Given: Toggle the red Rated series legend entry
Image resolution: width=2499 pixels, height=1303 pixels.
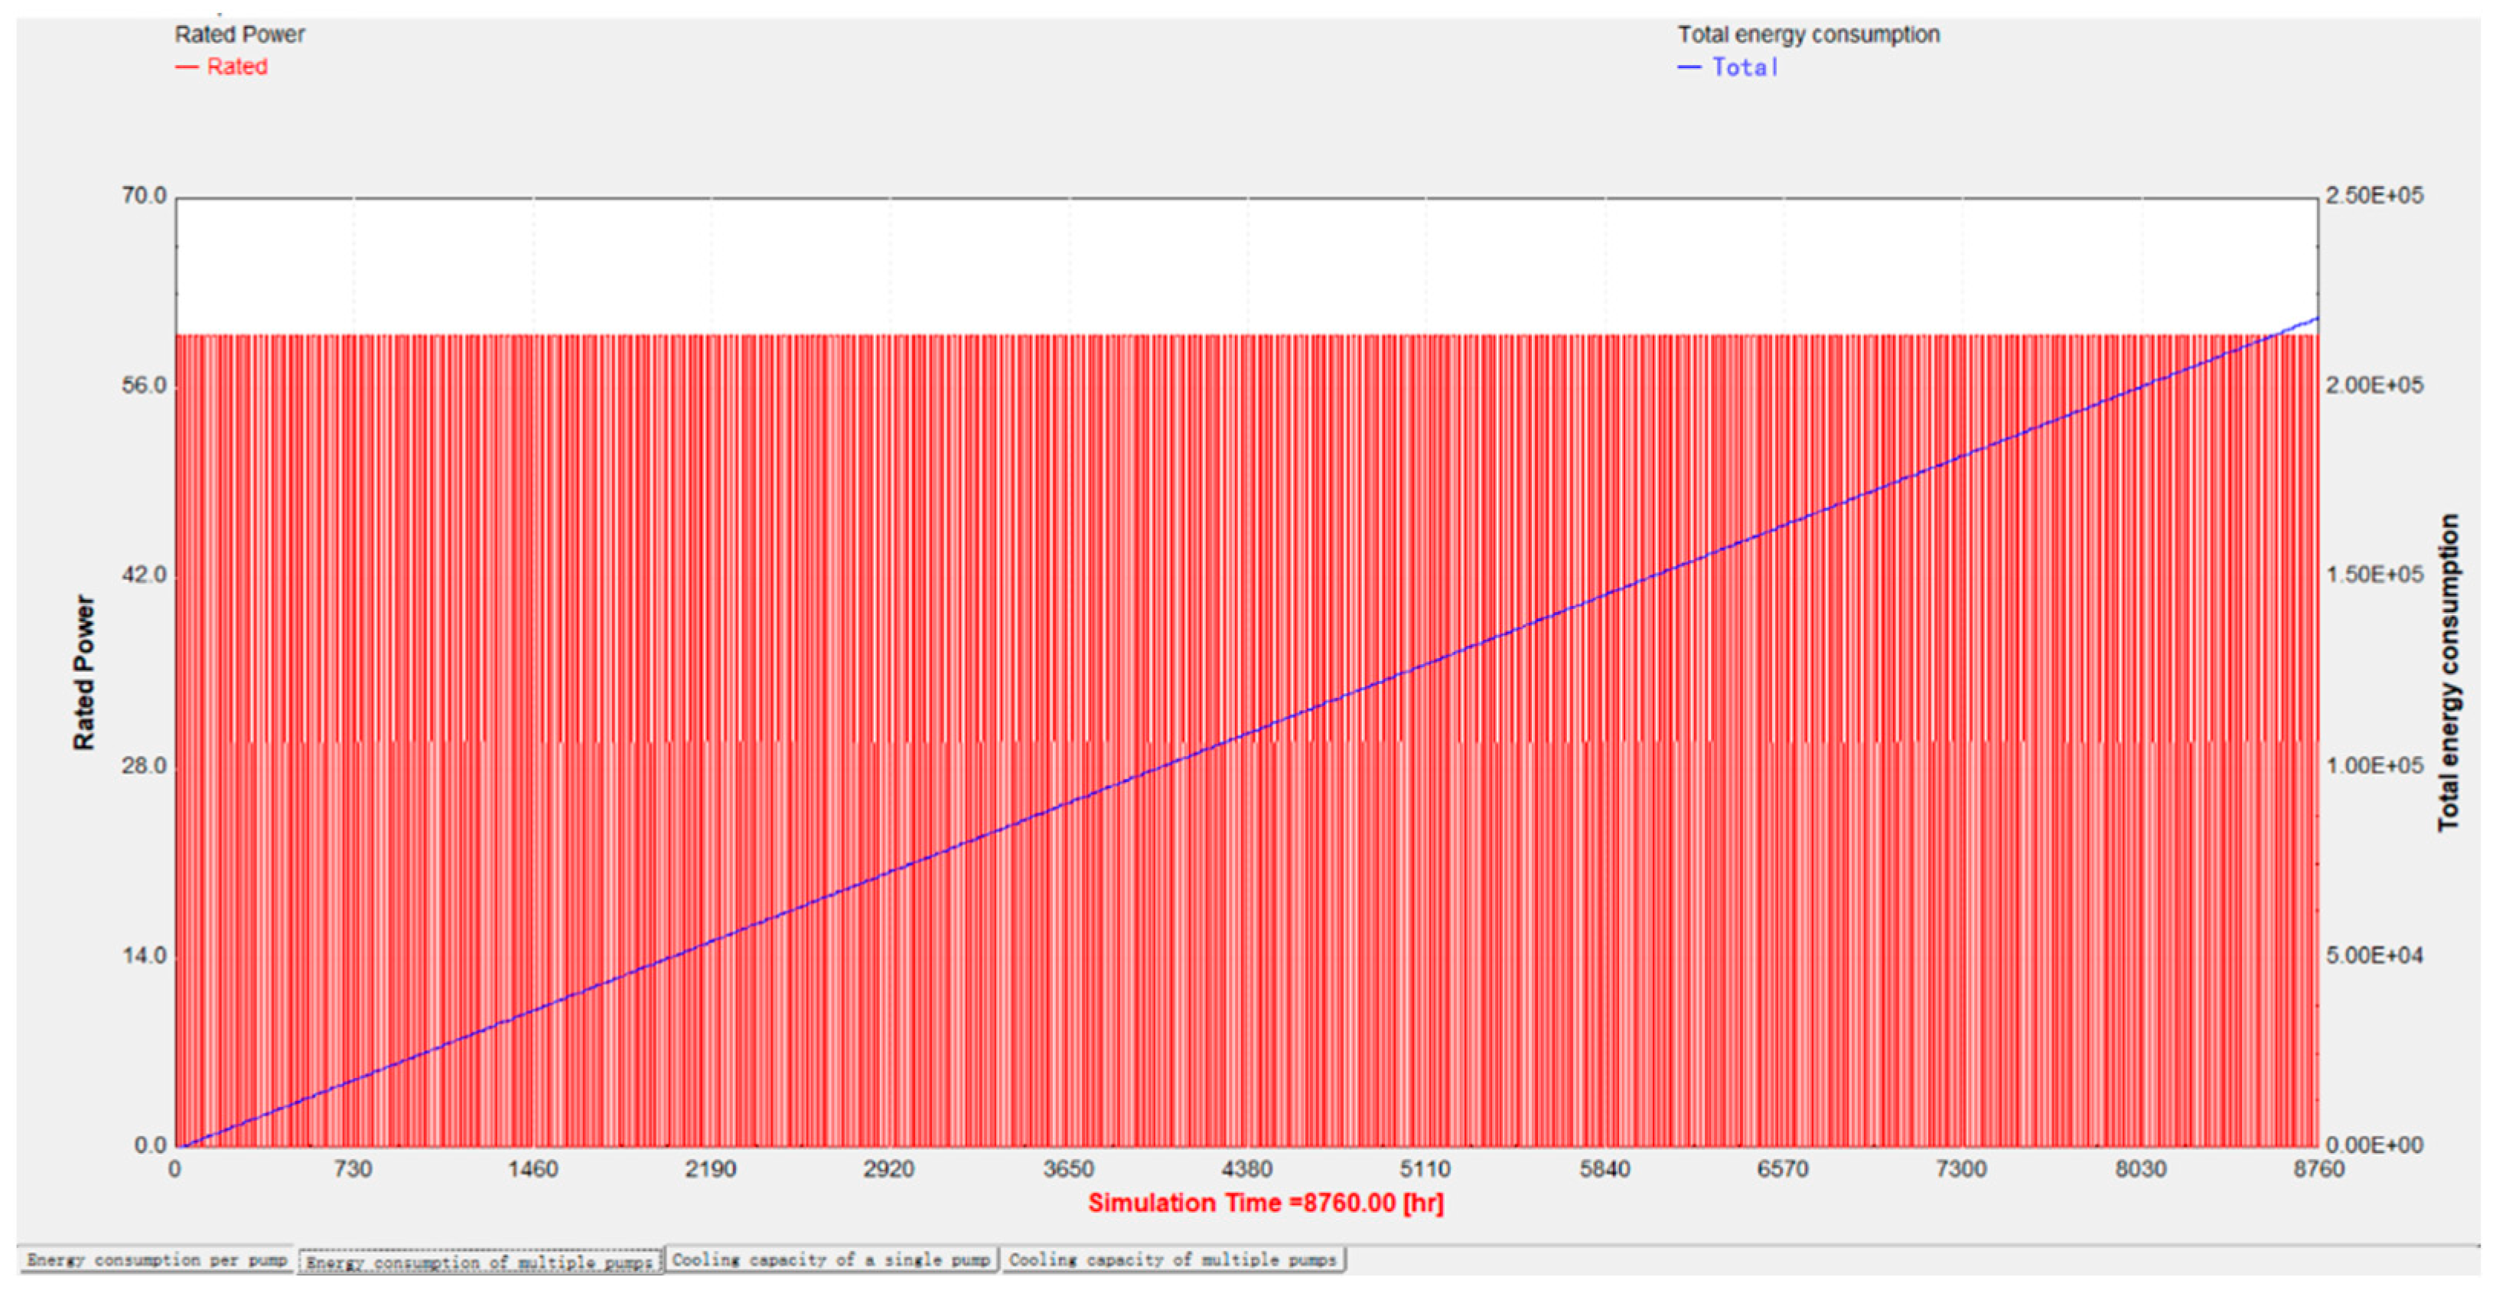Looking at the screenshot, I should point(236,67).
